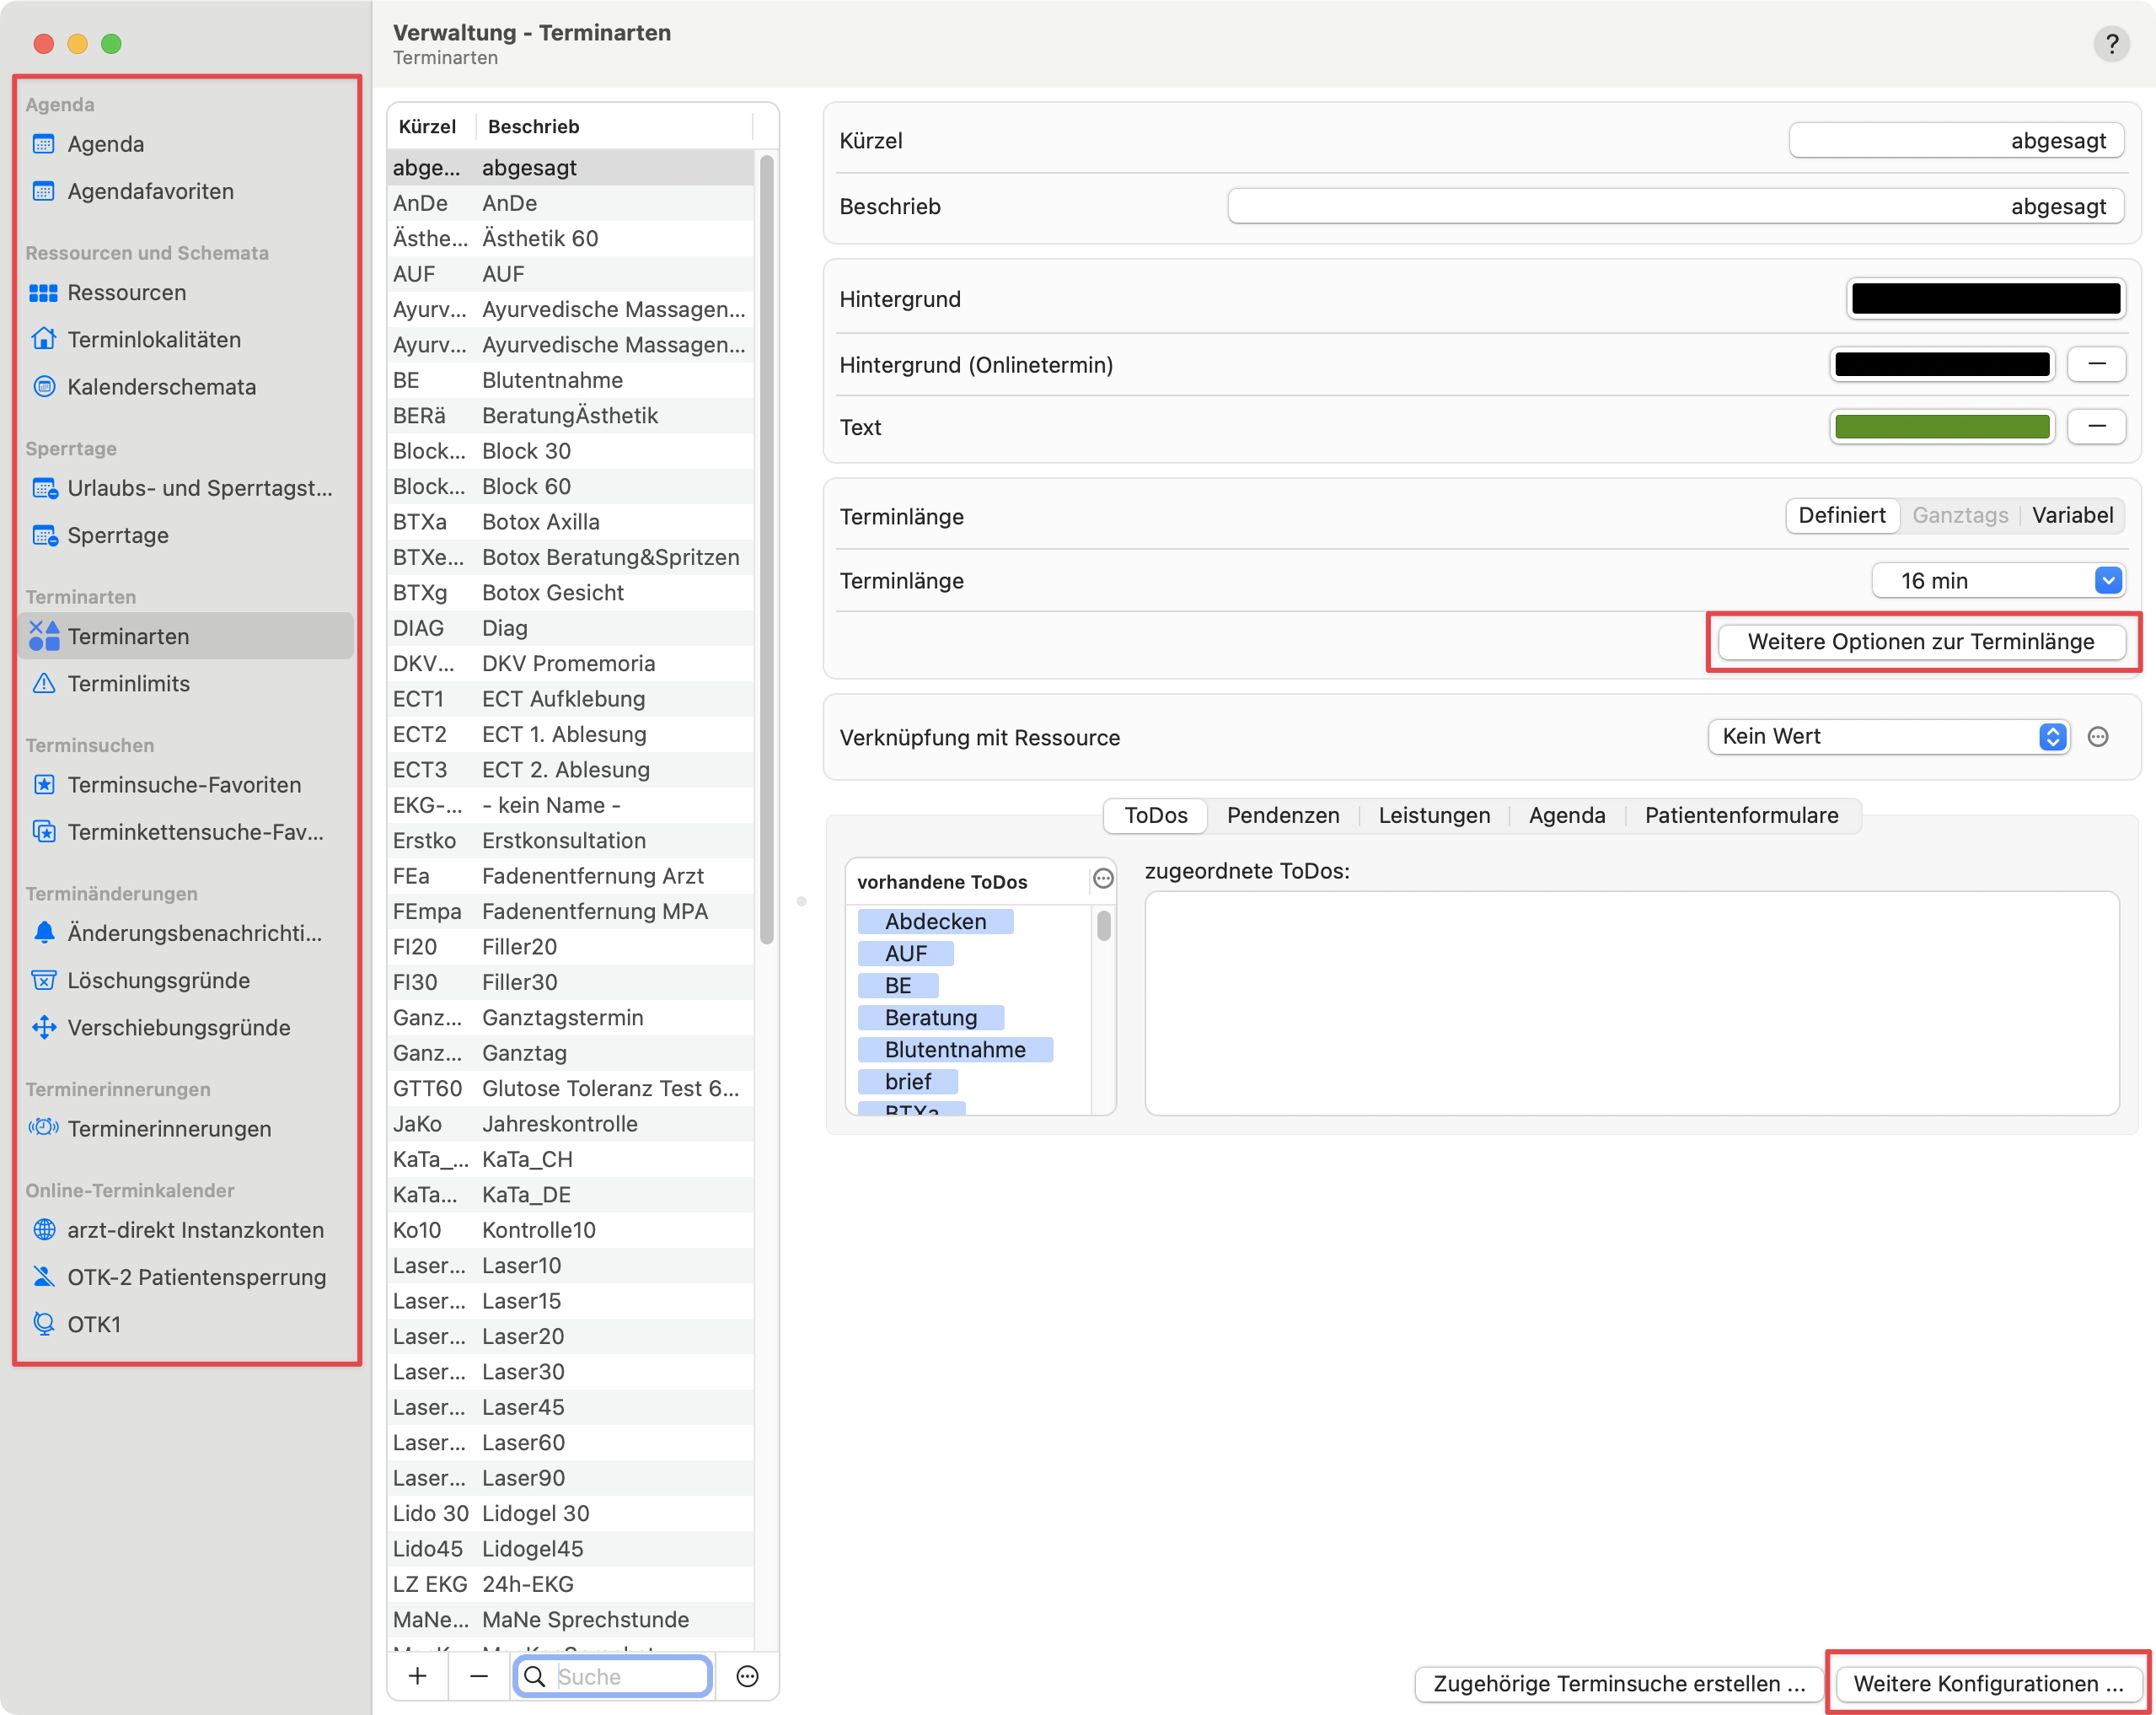Select the Fadenentfernung MPA row

click(x=571, y=911)
